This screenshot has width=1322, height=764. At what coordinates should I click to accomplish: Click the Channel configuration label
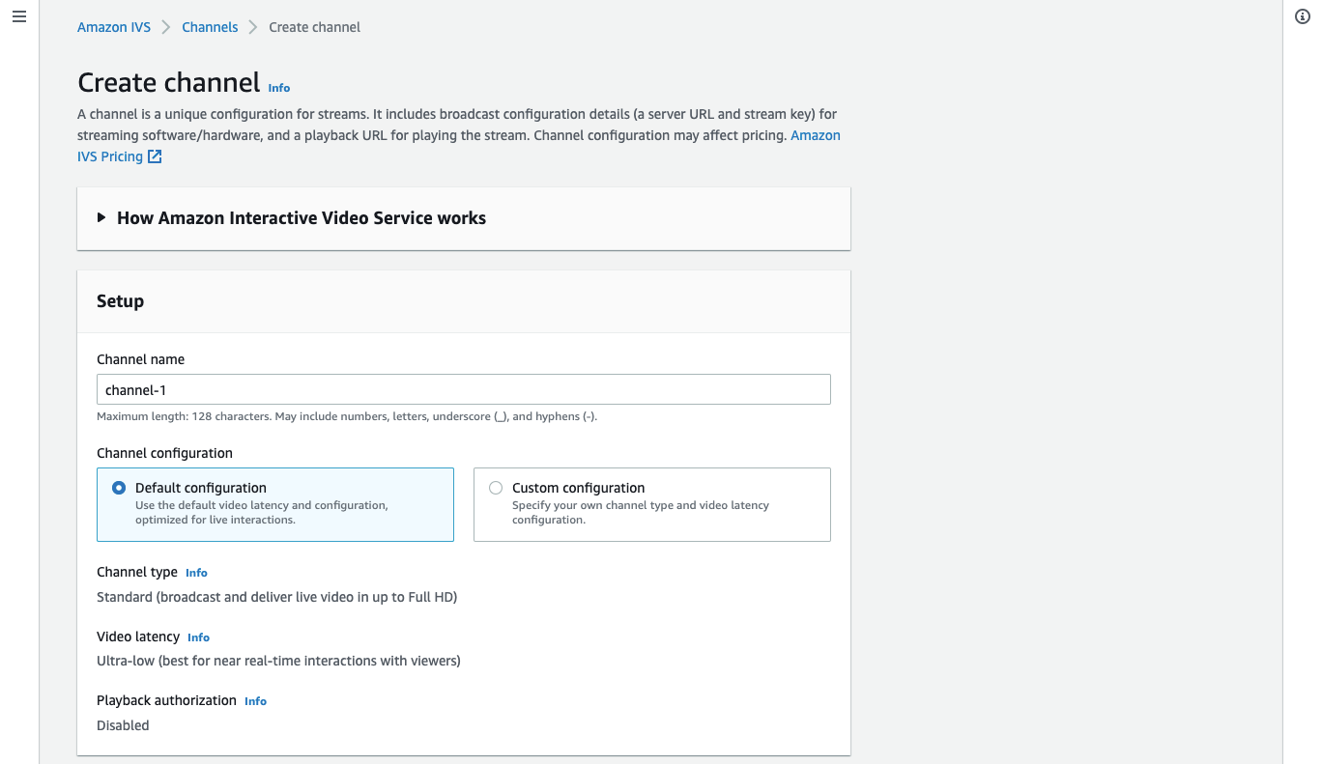click(164, 453)
